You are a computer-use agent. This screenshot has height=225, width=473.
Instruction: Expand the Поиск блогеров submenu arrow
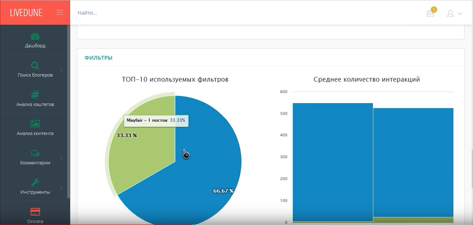61,71
